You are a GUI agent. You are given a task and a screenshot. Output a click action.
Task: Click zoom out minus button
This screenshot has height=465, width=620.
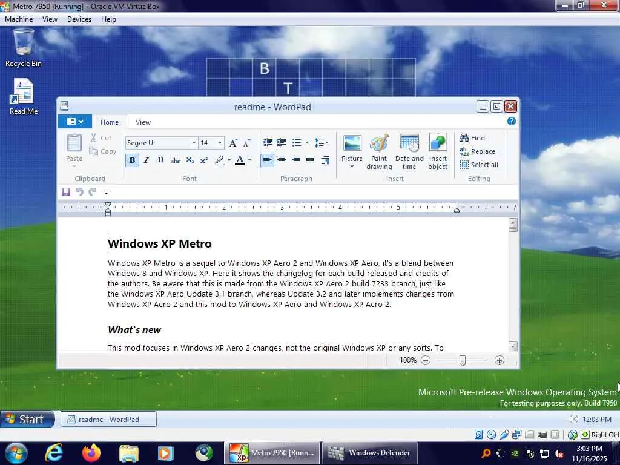426,360
